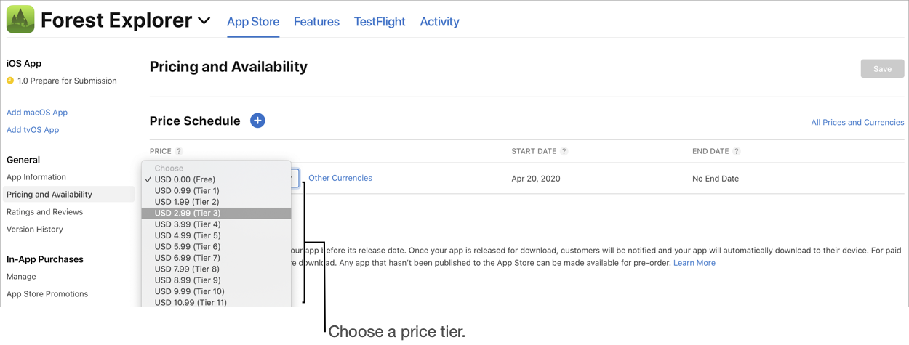Select USD 2.99 (Tier 3) price option

[217, 213]
